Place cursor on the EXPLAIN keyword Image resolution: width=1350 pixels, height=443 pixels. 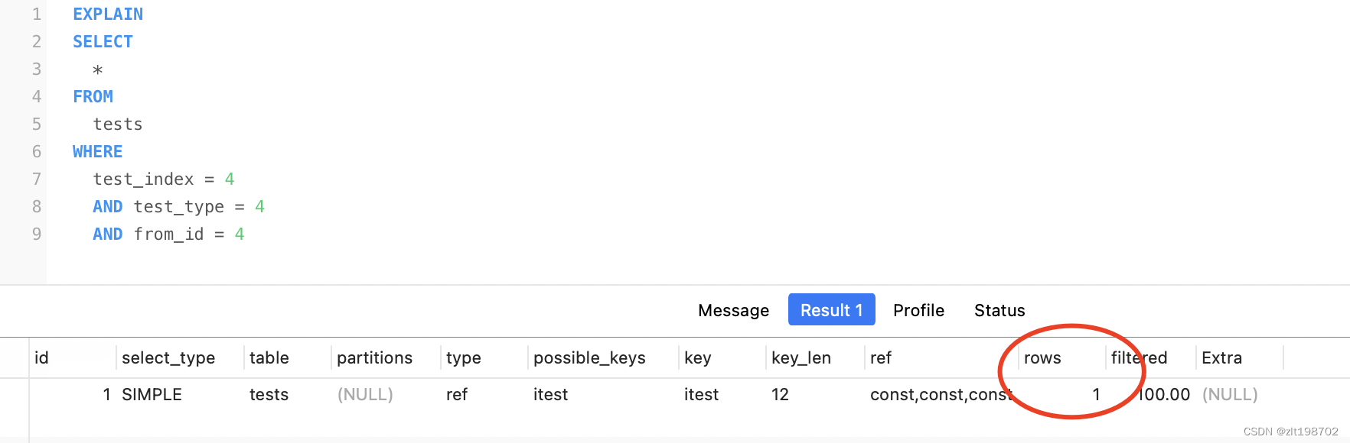108,15
